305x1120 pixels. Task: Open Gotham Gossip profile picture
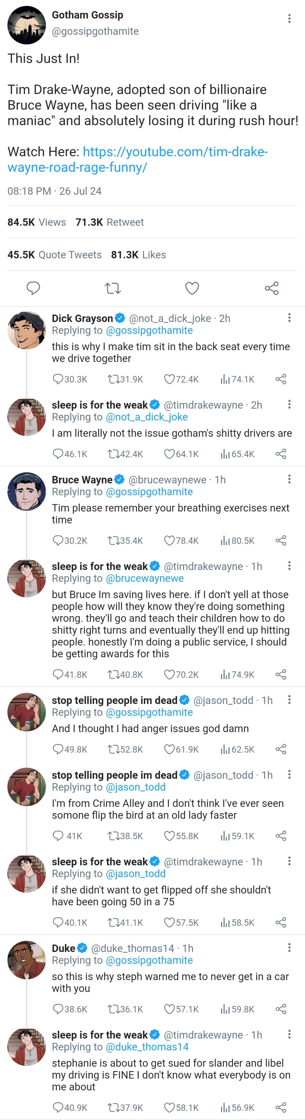27,25
